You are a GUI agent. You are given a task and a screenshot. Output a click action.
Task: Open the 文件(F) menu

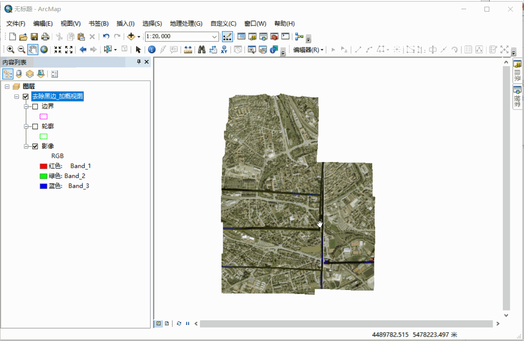pyautogui.click(x=16, y=24)
